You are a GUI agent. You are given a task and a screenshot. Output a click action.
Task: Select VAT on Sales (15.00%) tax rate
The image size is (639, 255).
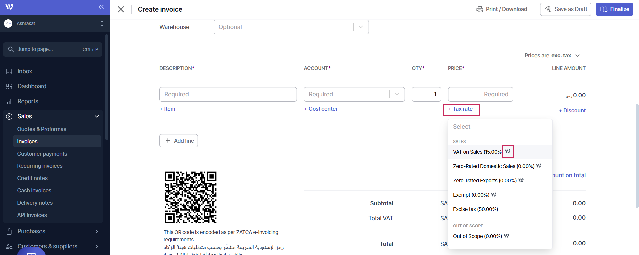477,152
